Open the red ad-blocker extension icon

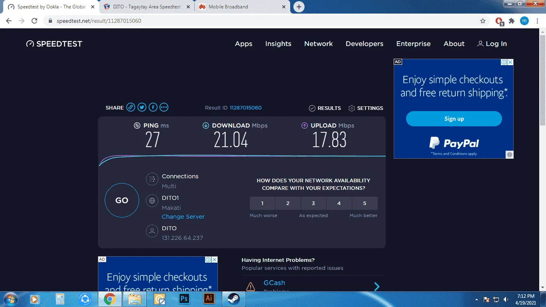coord(499,21)
